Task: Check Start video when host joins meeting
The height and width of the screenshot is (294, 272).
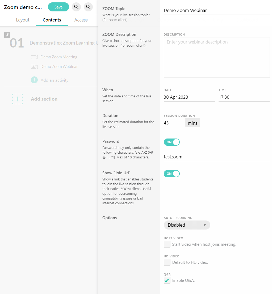Action: coord(167,244)
